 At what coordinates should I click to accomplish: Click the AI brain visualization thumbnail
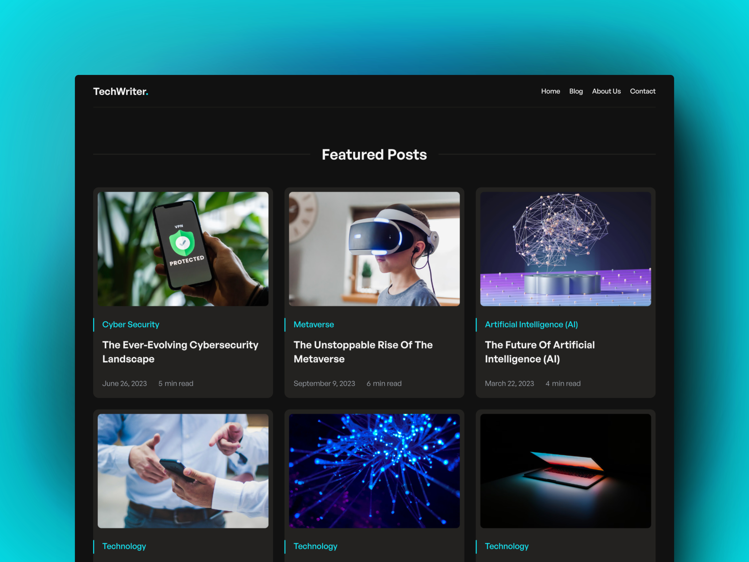point(565,248)
